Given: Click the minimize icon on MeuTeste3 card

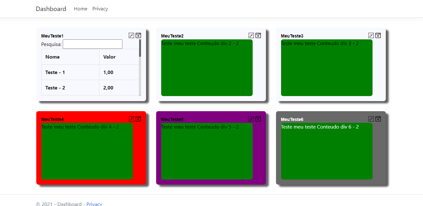Looking at the screenshot, I should coord(371,35).
